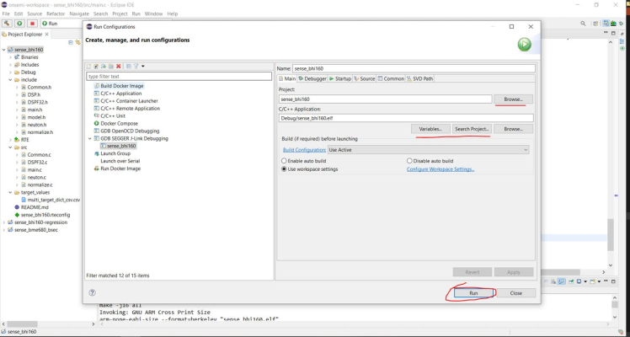Screen dimensions: 630x337
Task: Click the Run button in dialog
Action: (473, 292)
